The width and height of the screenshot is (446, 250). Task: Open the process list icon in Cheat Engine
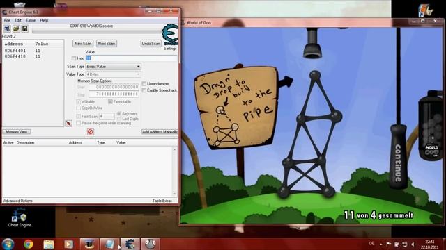7,28
